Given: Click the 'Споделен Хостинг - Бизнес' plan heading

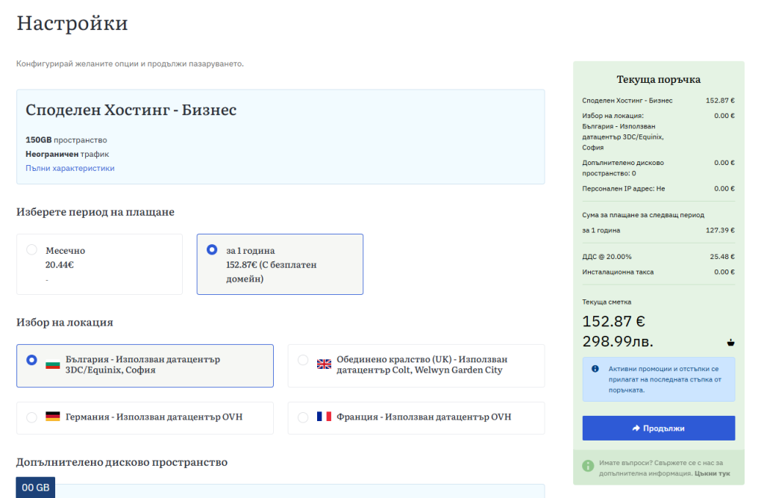Looking at the screenshot, I should (x=131, y=111).
